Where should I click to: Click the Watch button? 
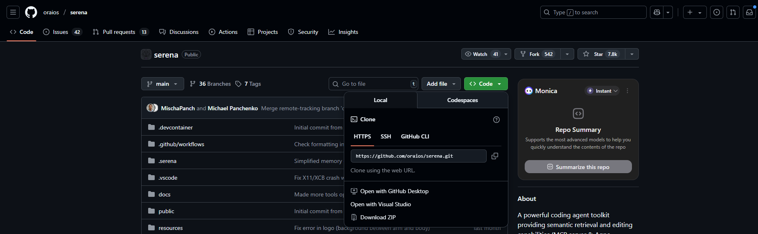(481, 54)
